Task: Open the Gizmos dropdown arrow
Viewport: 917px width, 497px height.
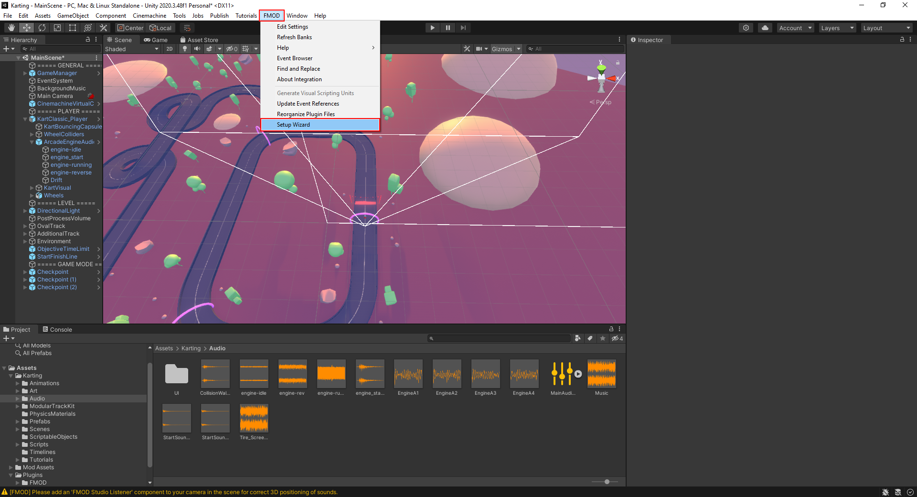Action: coord(519,49)
